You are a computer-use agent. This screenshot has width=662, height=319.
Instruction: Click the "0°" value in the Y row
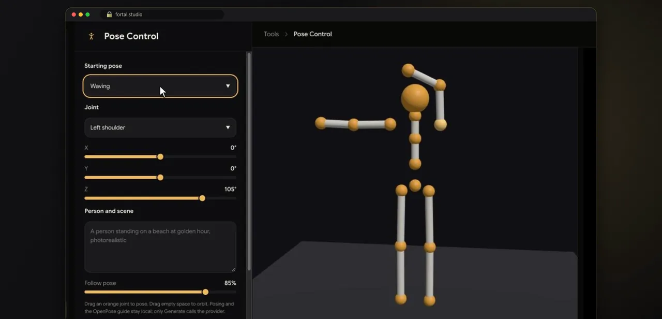click(233, 168)
